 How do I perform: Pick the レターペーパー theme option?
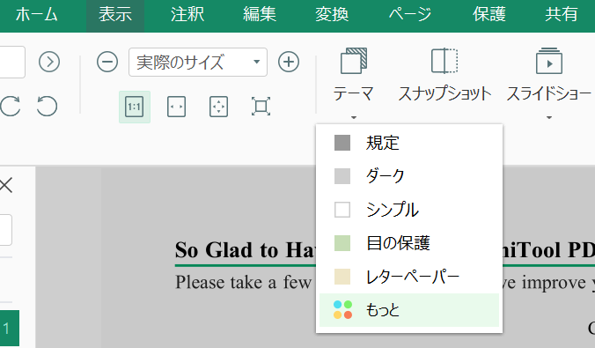coord(409,277)
